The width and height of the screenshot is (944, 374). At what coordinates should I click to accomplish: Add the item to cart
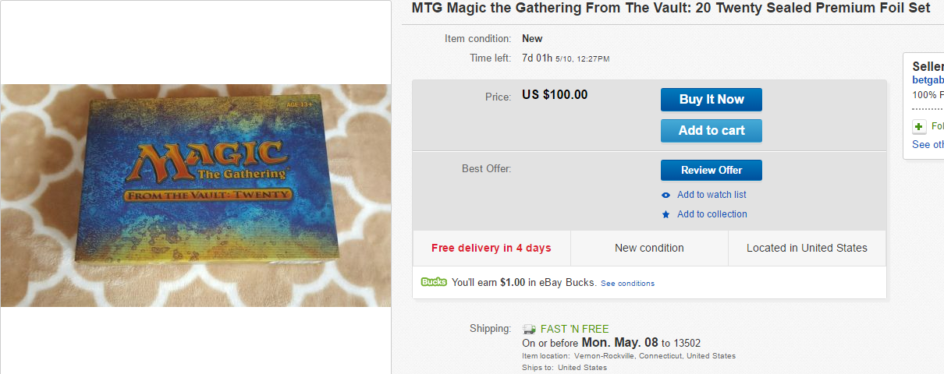point(711,130)
